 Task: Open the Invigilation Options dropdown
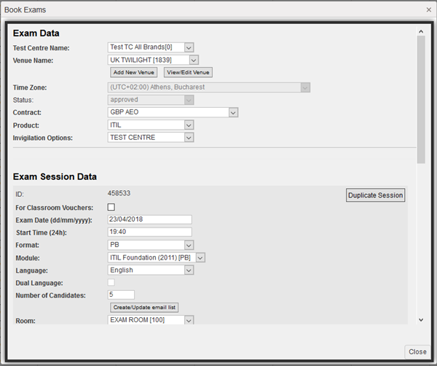point(151,138)
